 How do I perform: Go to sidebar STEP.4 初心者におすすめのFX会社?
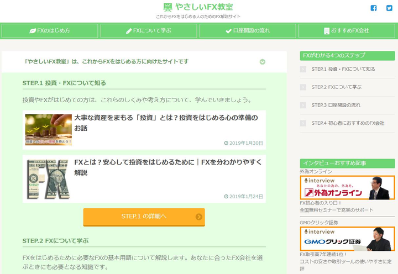[x=348, y=123]
